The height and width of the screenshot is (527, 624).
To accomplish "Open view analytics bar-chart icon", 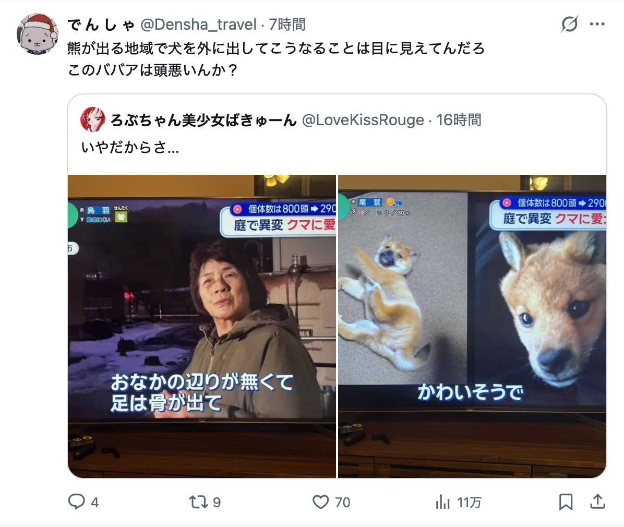I will click(x=442, y=502).
